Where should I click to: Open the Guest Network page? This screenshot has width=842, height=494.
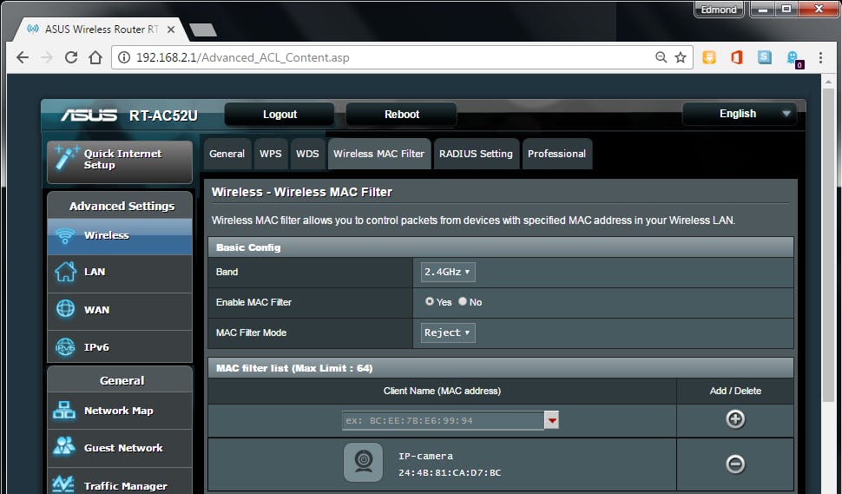[120, 448]
